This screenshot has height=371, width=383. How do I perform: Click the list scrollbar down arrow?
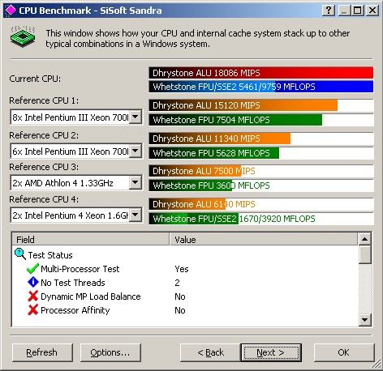pos(364,320)
